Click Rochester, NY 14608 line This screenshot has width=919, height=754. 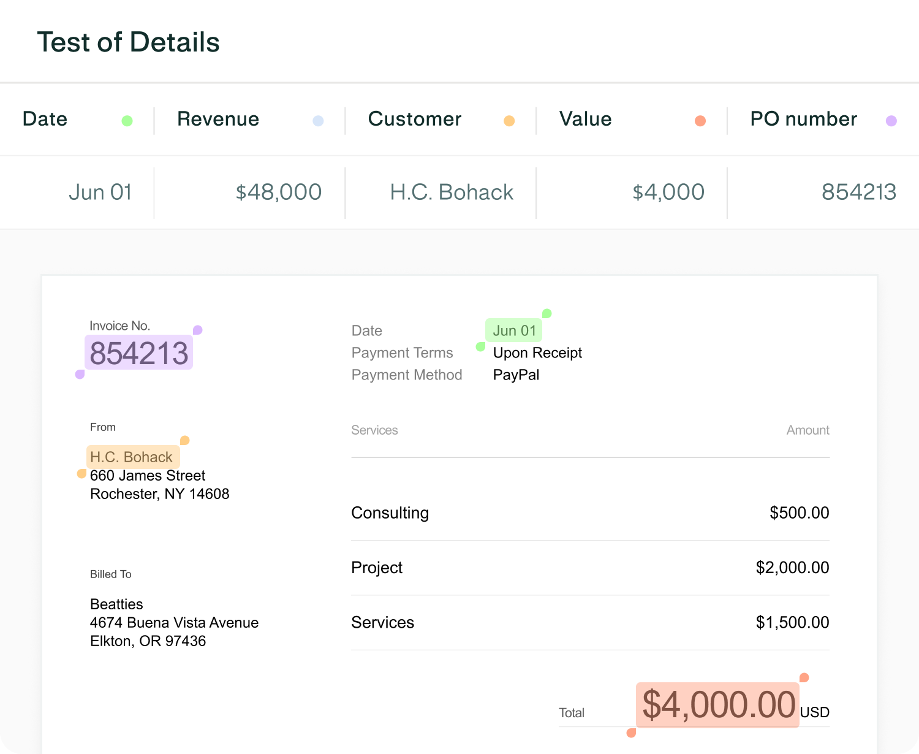click(160, 494)
